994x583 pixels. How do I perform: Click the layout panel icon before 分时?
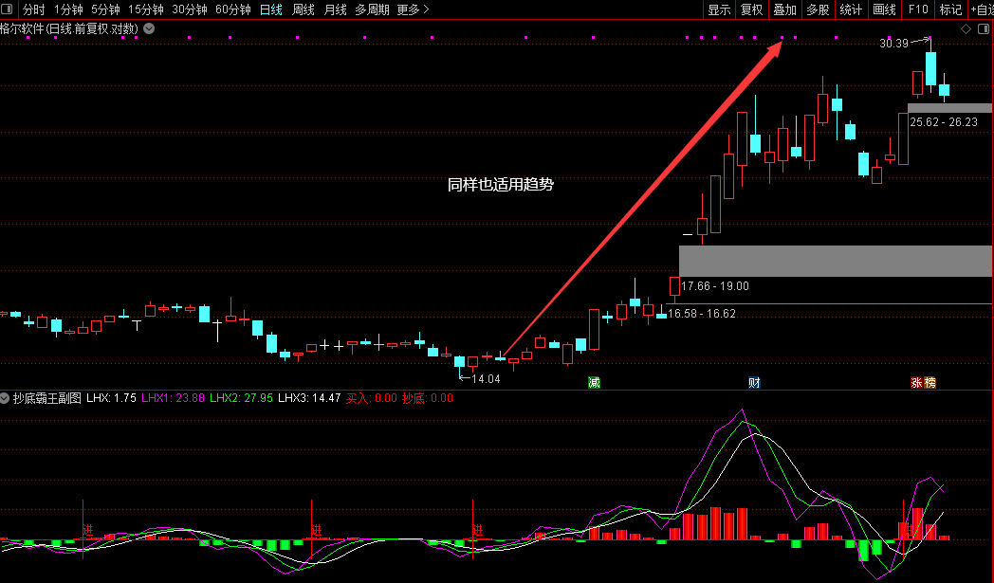[7, 9]
